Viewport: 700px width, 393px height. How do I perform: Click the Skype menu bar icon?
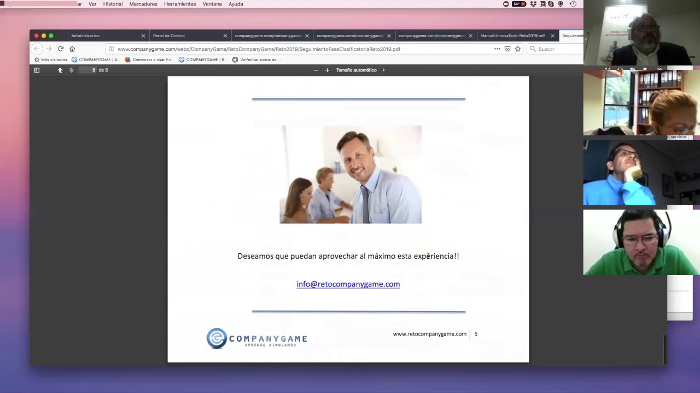click(551, 4)
